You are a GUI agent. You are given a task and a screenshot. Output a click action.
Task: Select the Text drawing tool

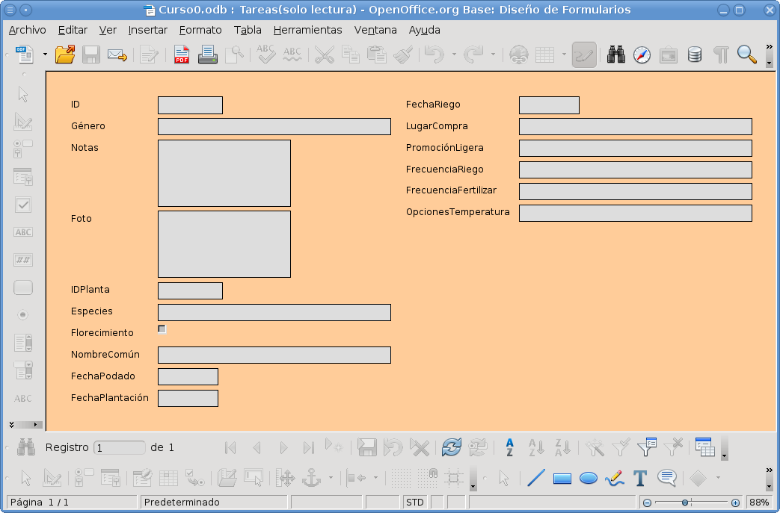click(639, 478)
